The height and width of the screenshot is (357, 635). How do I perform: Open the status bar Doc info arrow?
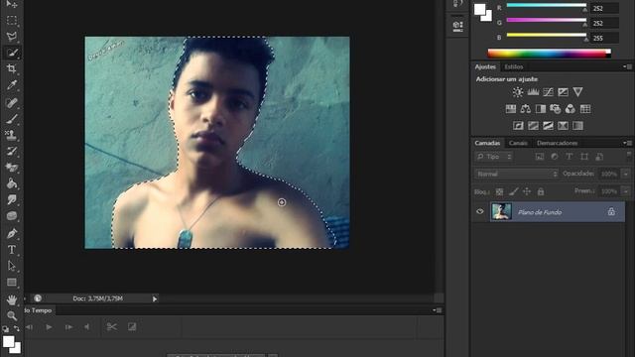[155, 298]
